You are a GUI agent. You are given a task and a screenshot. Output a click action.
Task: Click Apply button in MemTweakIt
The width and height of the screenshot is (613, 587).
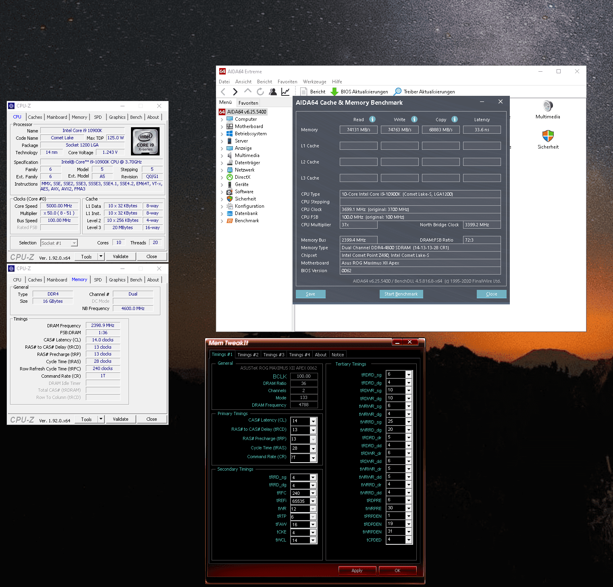pyautogui.click(x=357, y=570)
